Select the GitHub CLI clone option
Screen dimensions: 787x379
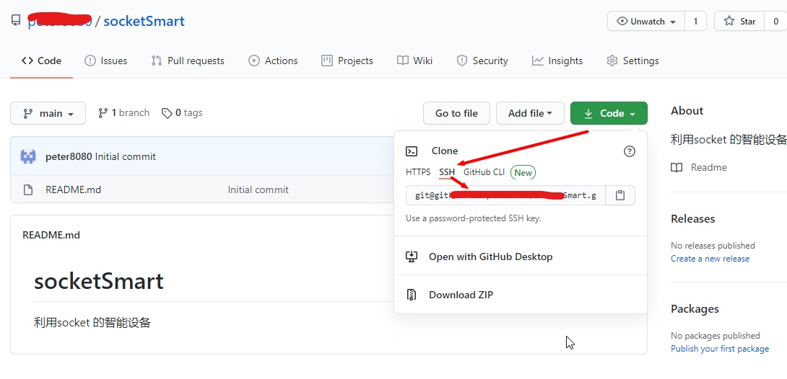point(484,172)
